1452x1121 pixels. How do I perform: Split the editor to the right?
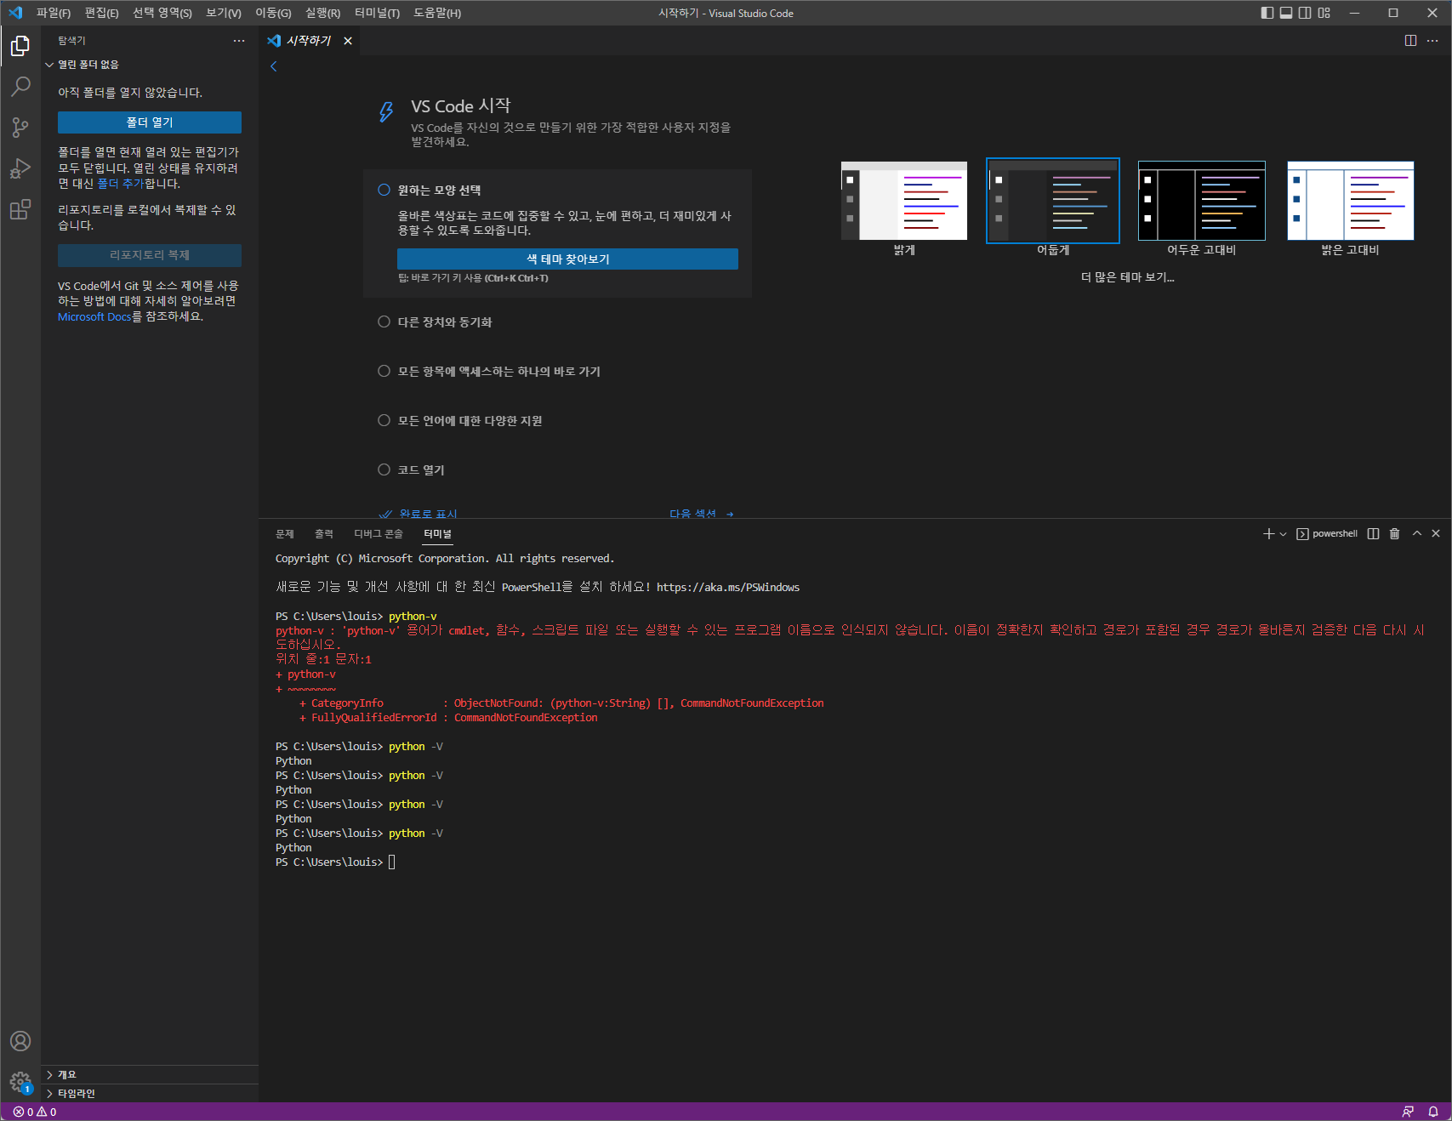[x=1410, y=41]
